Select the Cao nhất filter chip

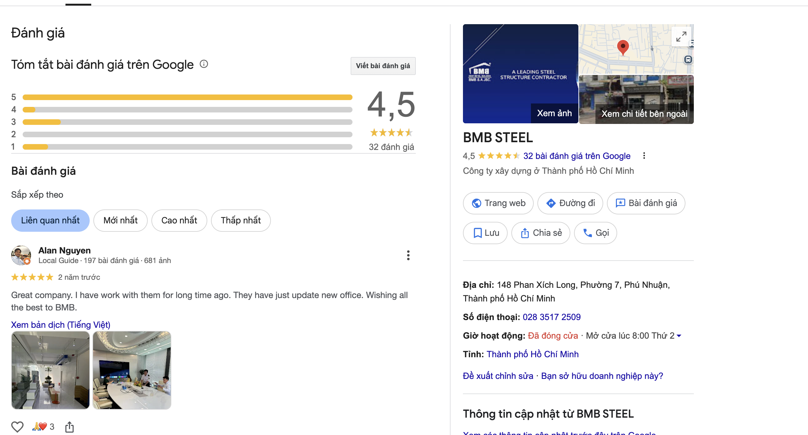tap(179, 221)
